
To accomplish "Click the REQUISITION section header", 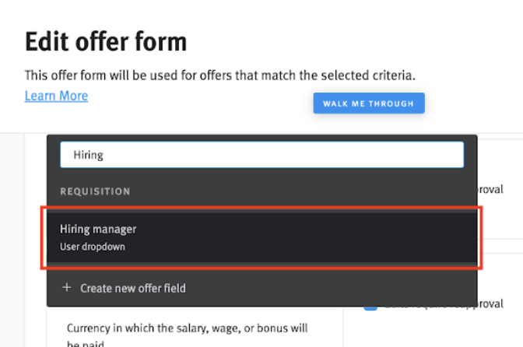I will (95, 191).
